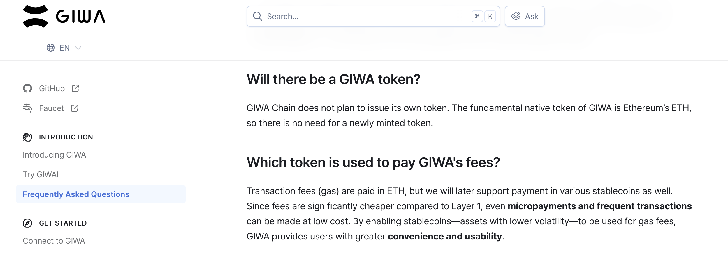Click the external link icon beside GitHub

click(75, 88)
